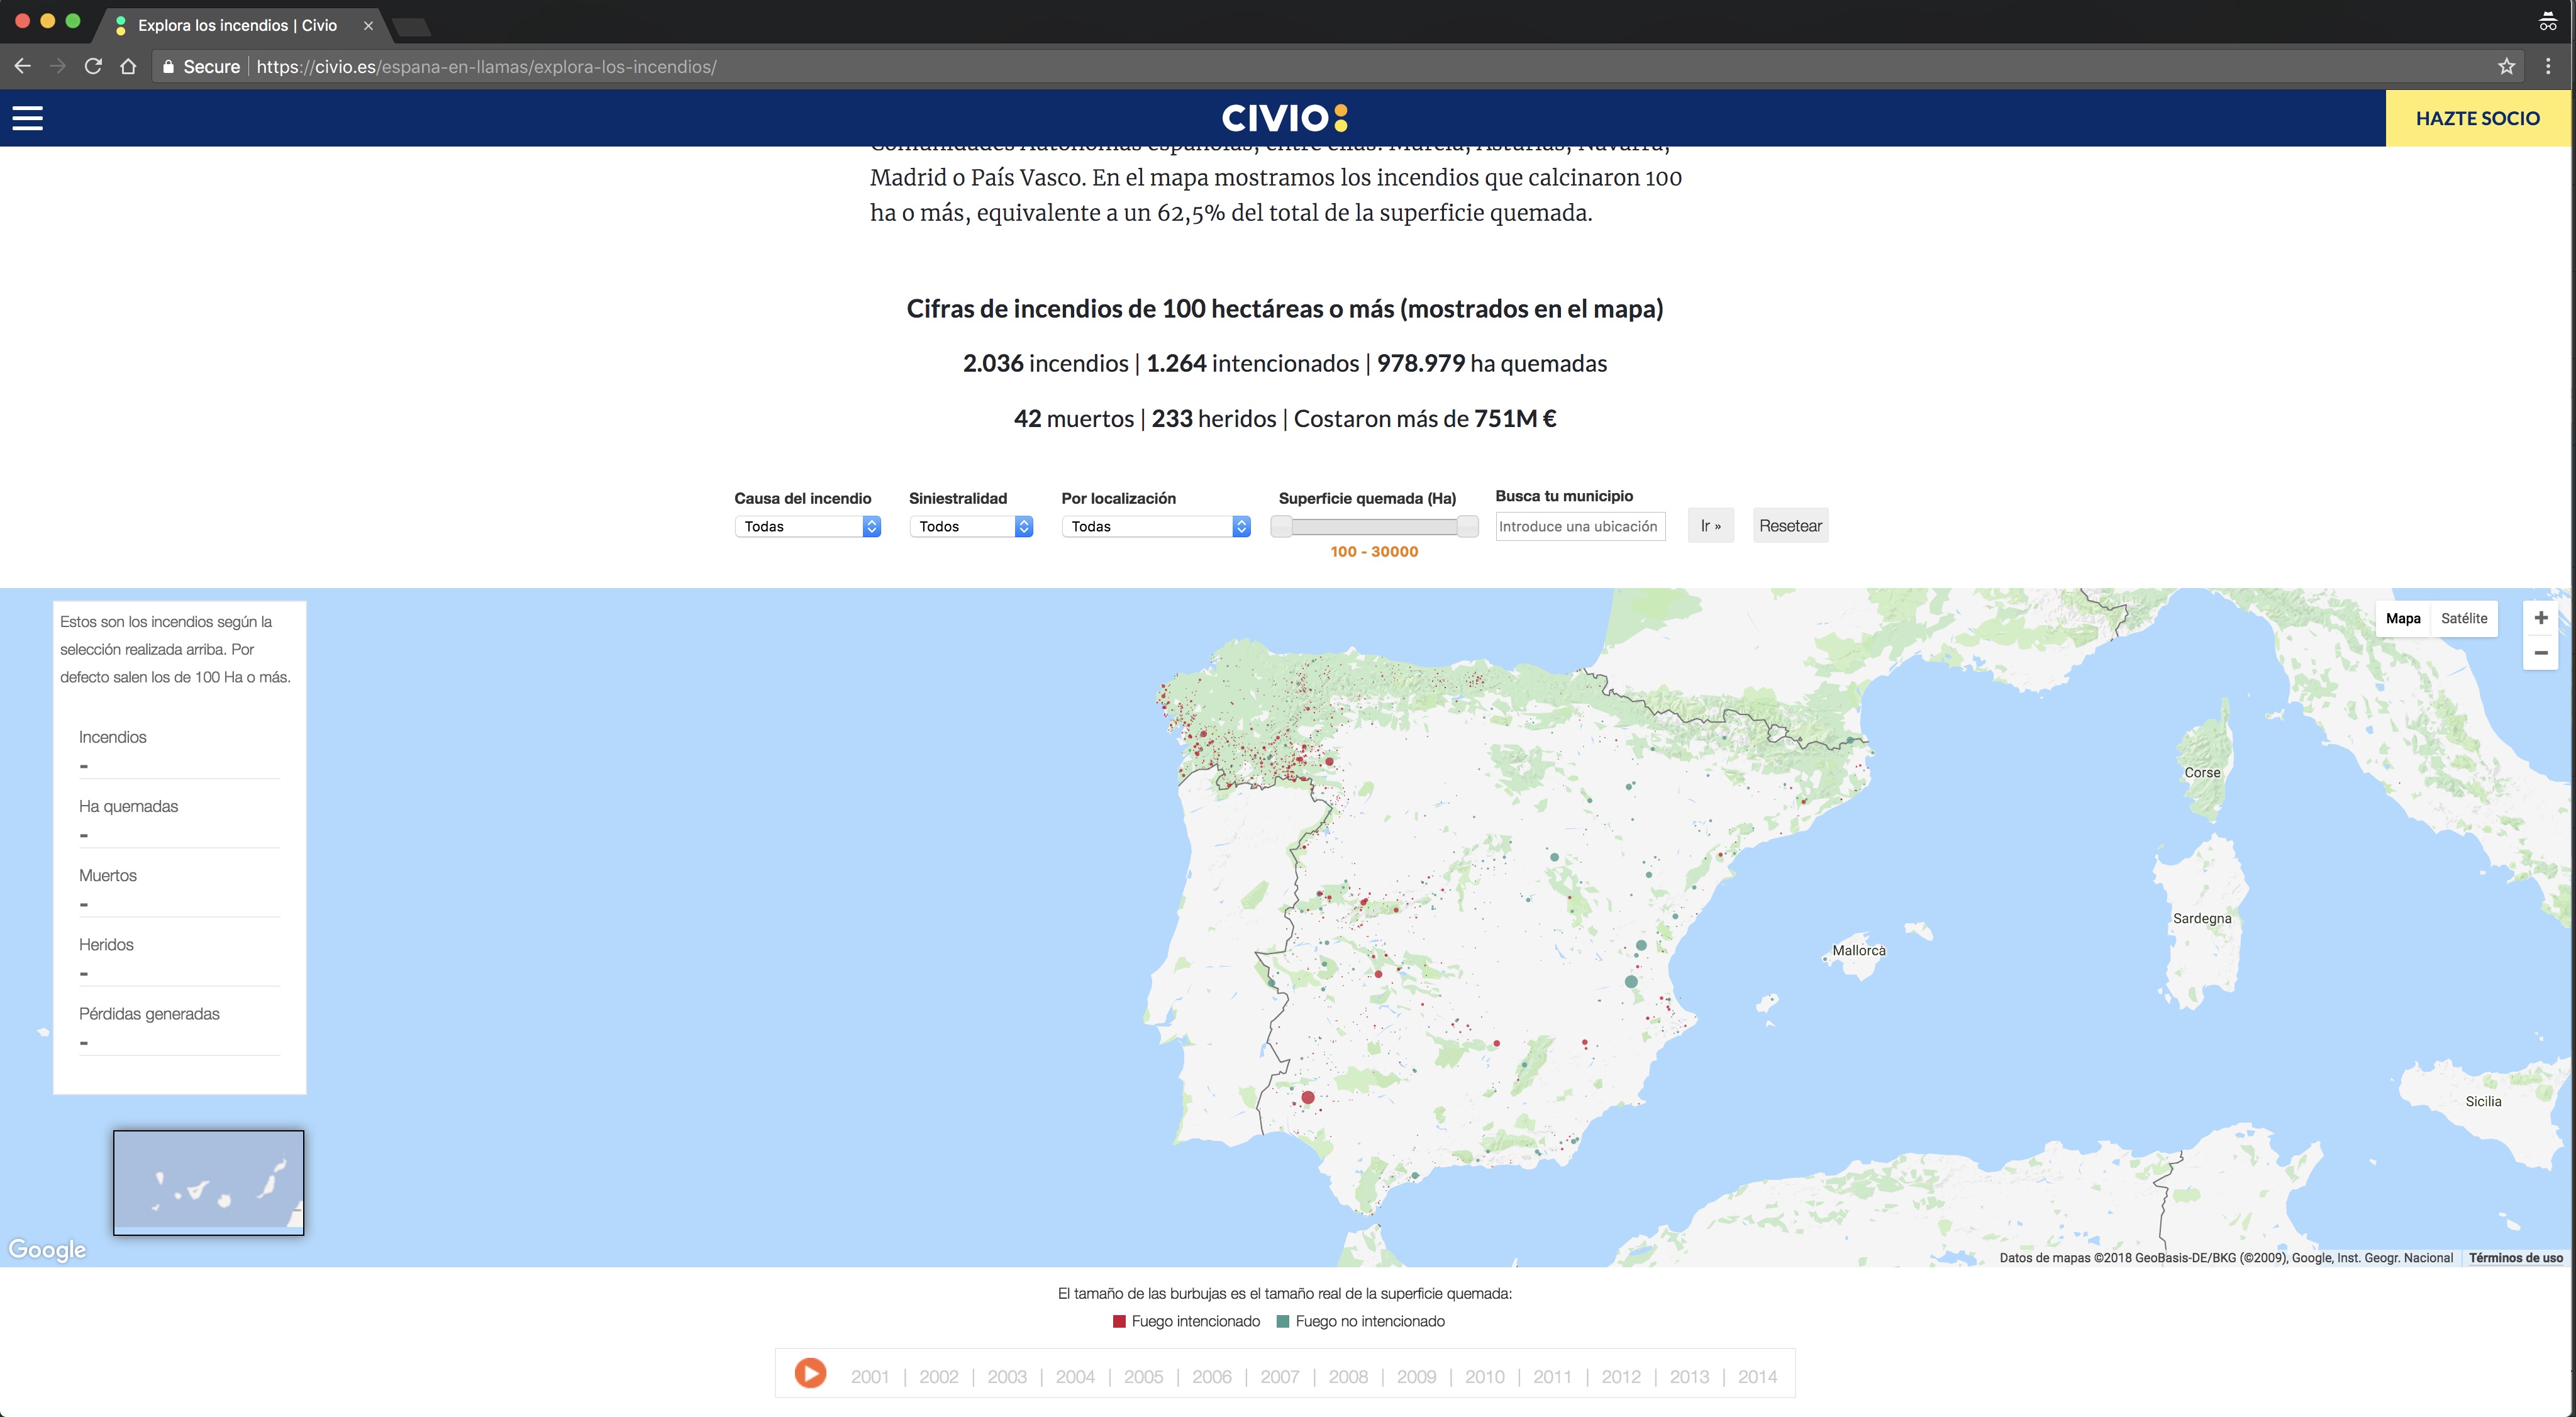Image resolution: width=2576 pixels, height=1417 pixels.
Task: Go back to previous page
Action: point(22,66)
